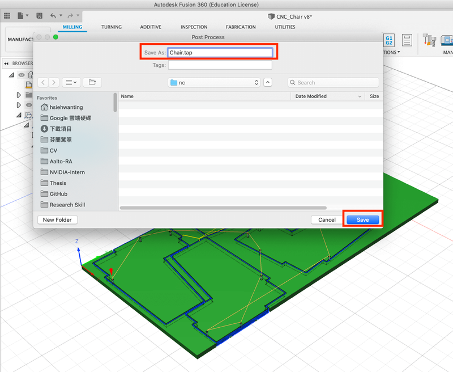This screenshot has height=372, width=453.
Task: Open the setup sheet icon
Action: click(407, 40)
